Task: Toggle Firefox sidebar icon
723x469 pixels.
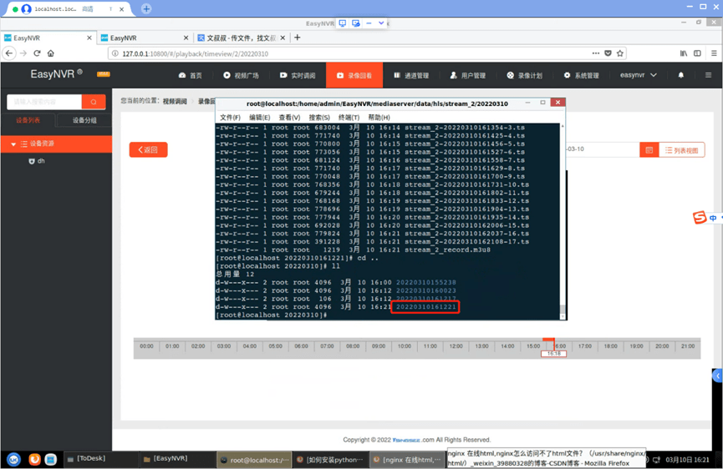Action: (697, 53)
